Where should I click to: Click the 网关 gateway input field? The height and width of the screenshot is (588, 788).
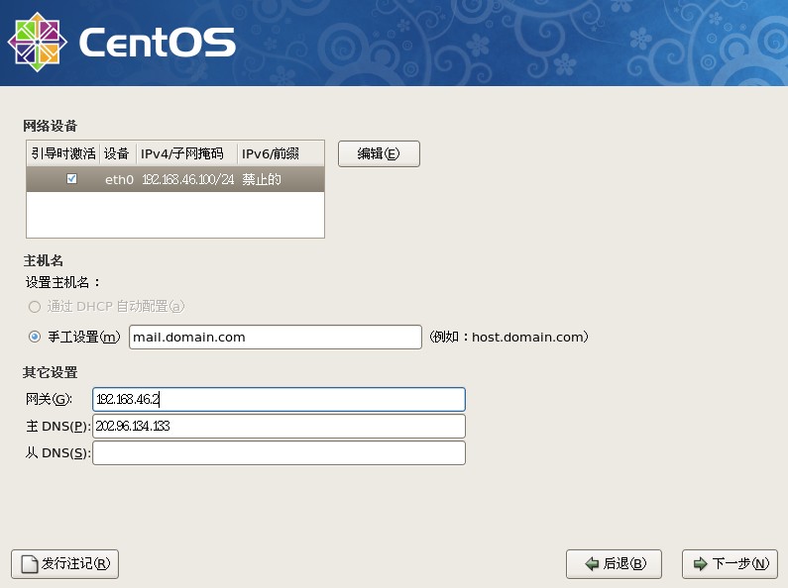pos(279,399)
